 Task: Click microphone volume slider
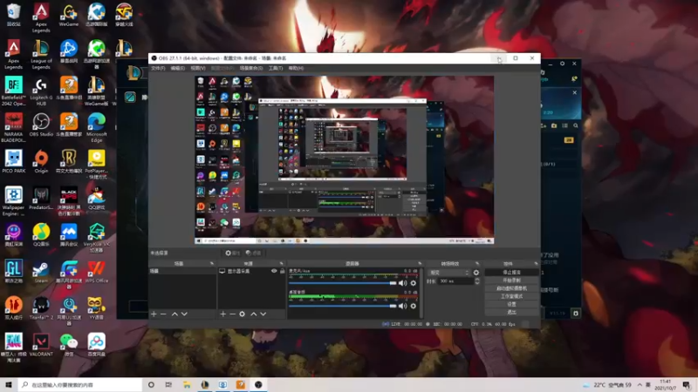pyautogui.click(x=342, y=283)
